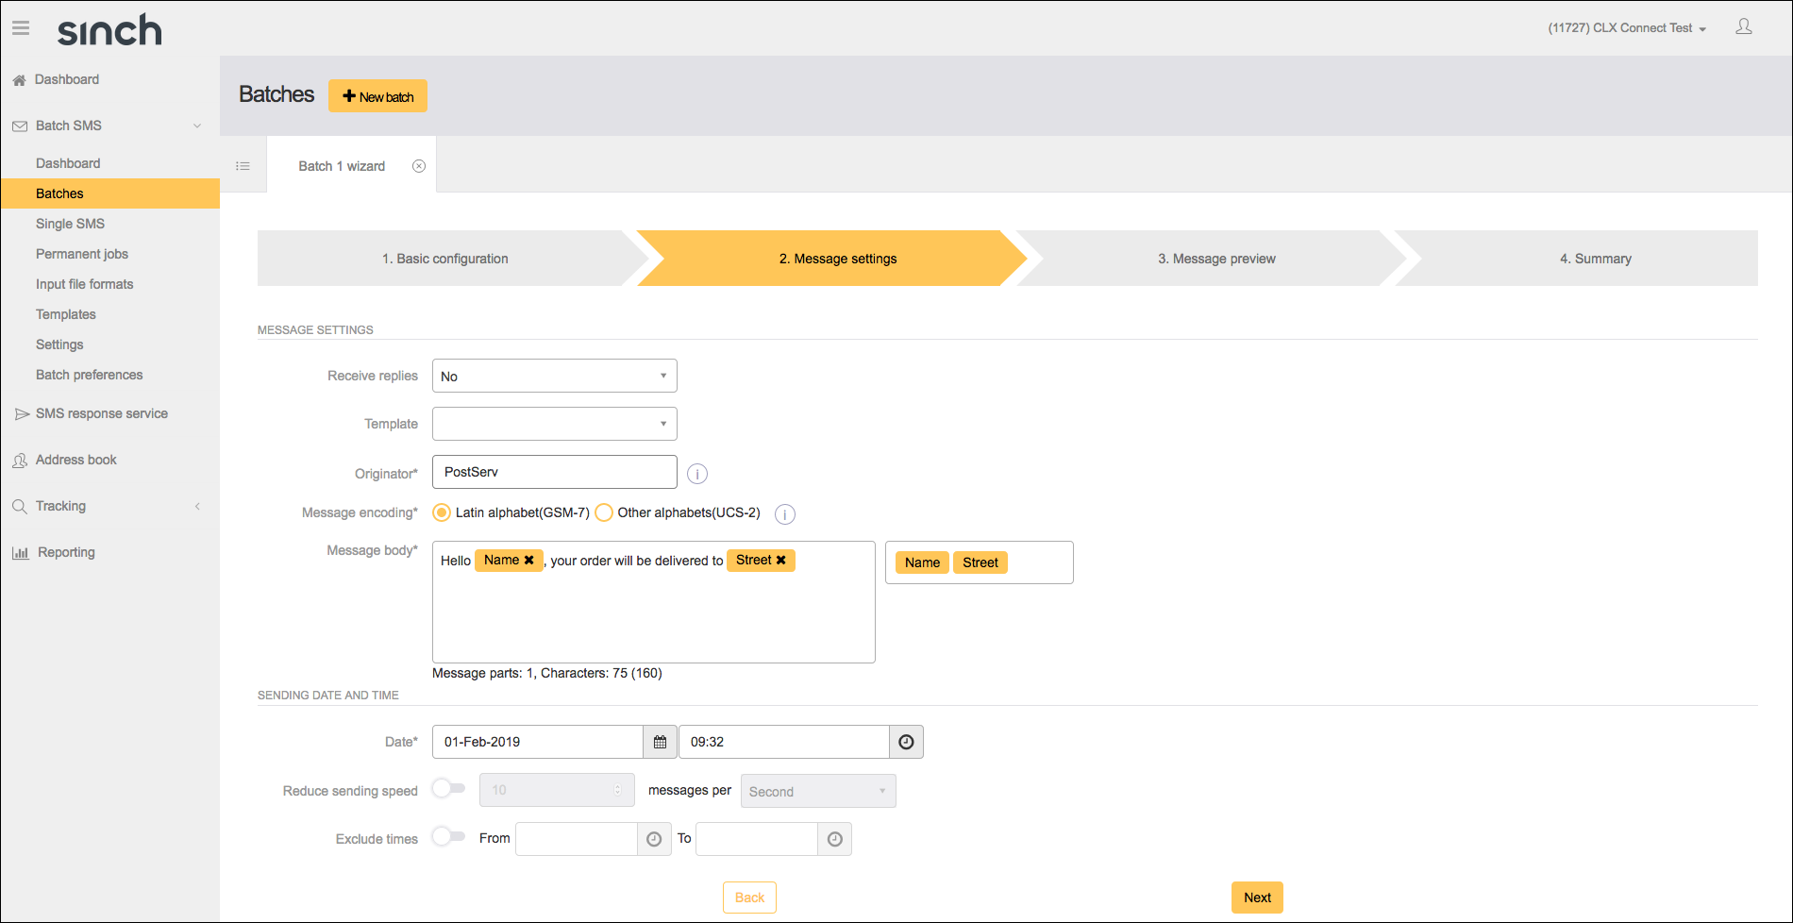
Task: Open the user profile icon
Action: click(1744, 26)
